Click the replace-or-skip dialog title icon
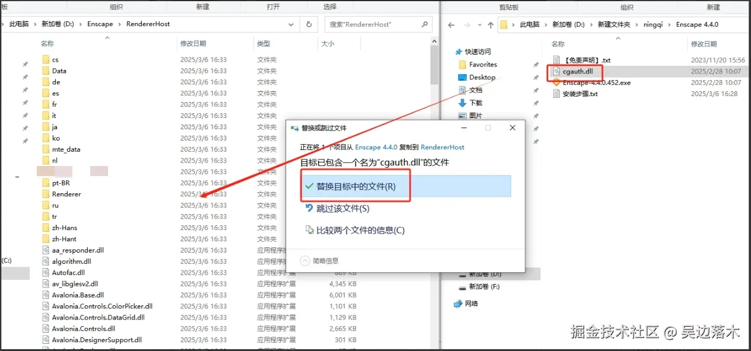The height and width of the screenshot is (351, 751). (x=295, y=128)
